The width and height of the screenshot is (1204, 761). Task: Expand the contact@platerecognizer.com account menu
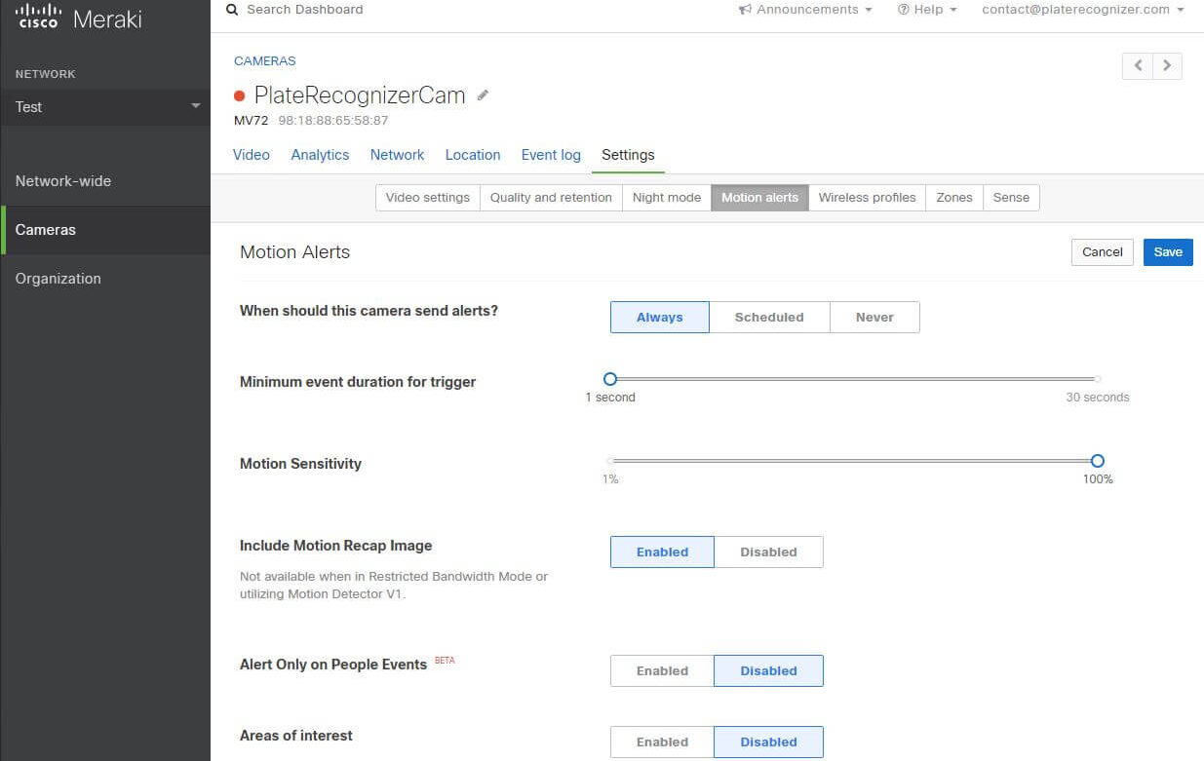pos(1083,10)
